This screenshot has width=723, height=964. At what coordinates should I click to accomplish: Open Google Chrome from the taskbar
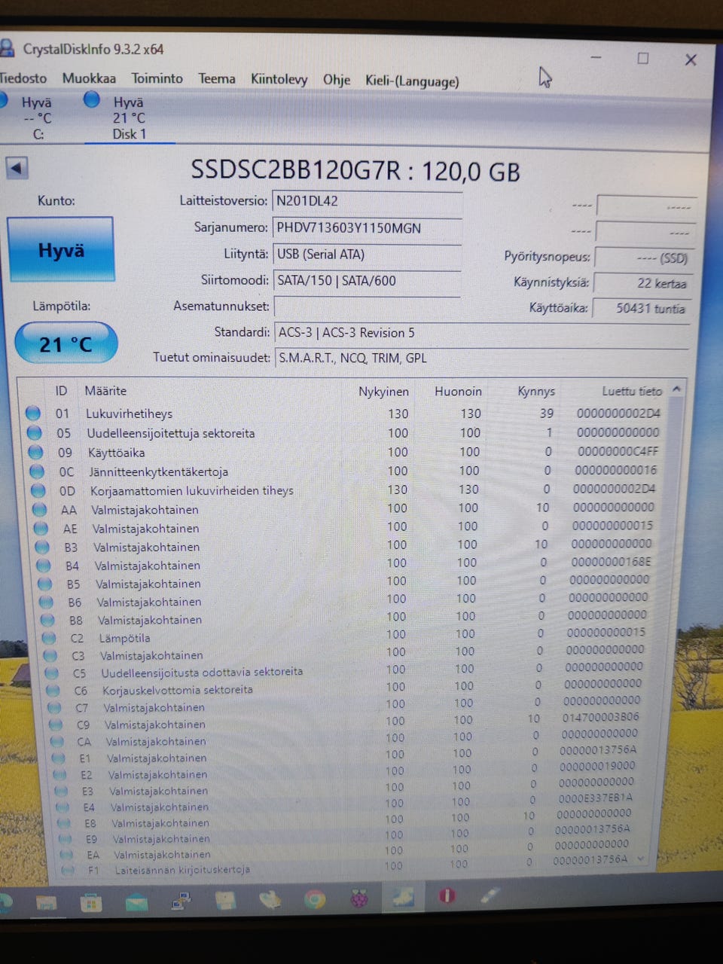pyautogui.click(x=315, y=898)
